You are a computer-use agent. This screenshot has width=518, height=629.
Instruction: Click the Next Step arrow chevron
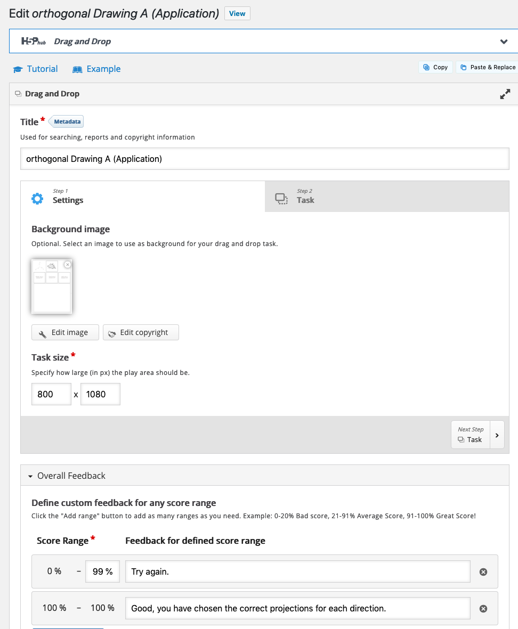click(497, 435)
